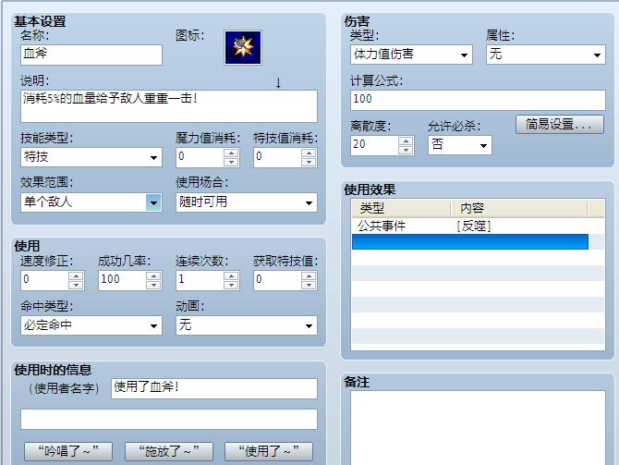Click the 说明 description text box

point(169,106)
